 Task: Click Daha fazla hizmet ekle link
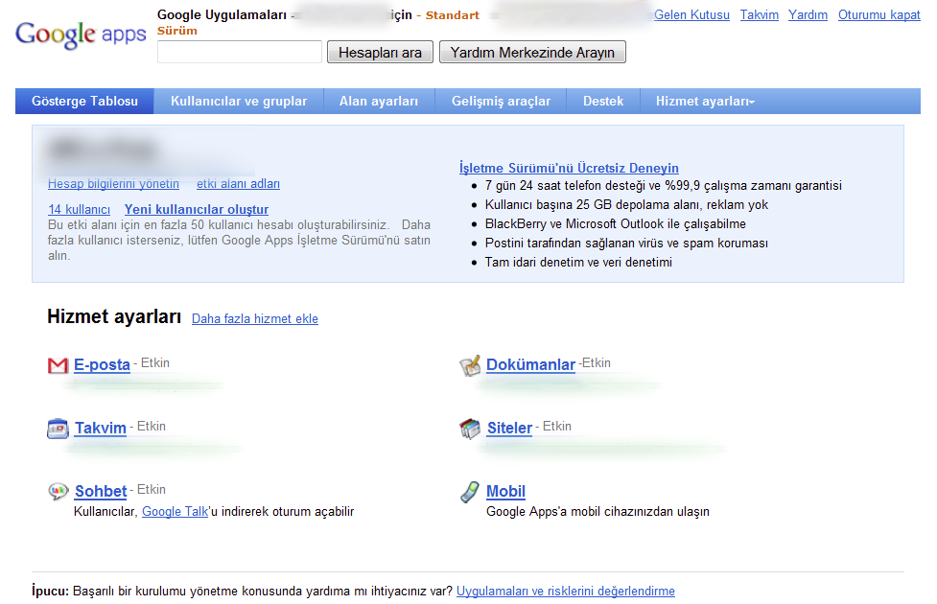click(x=255, y=319)
